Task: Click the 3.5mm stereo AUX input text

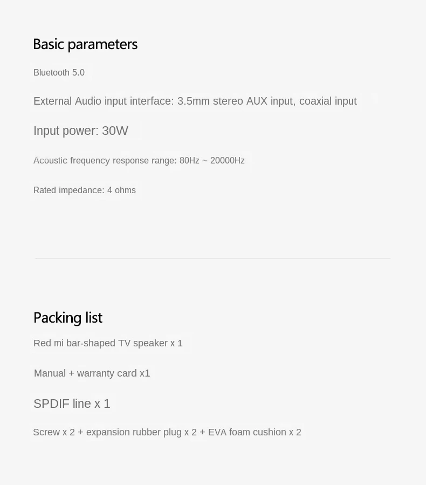Action: 235,101
